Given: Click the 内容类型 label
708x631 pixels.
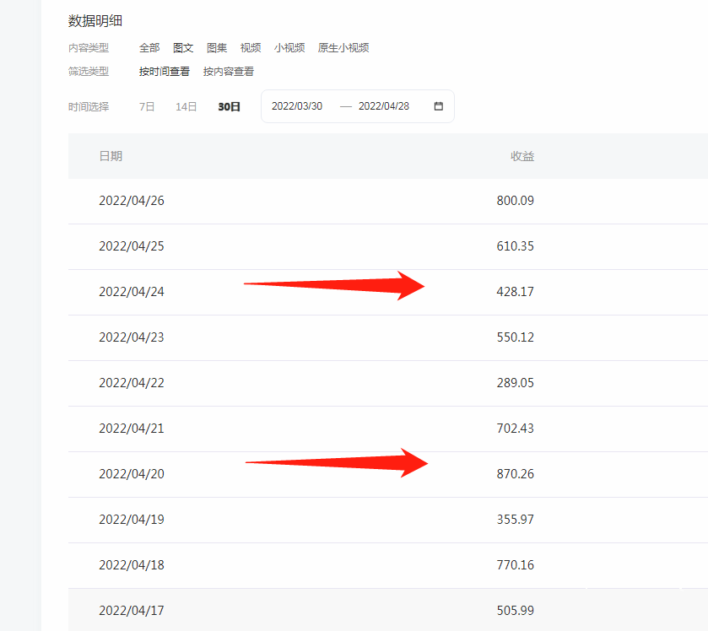Looking at the screenshot, I should (x=89, y=48).
